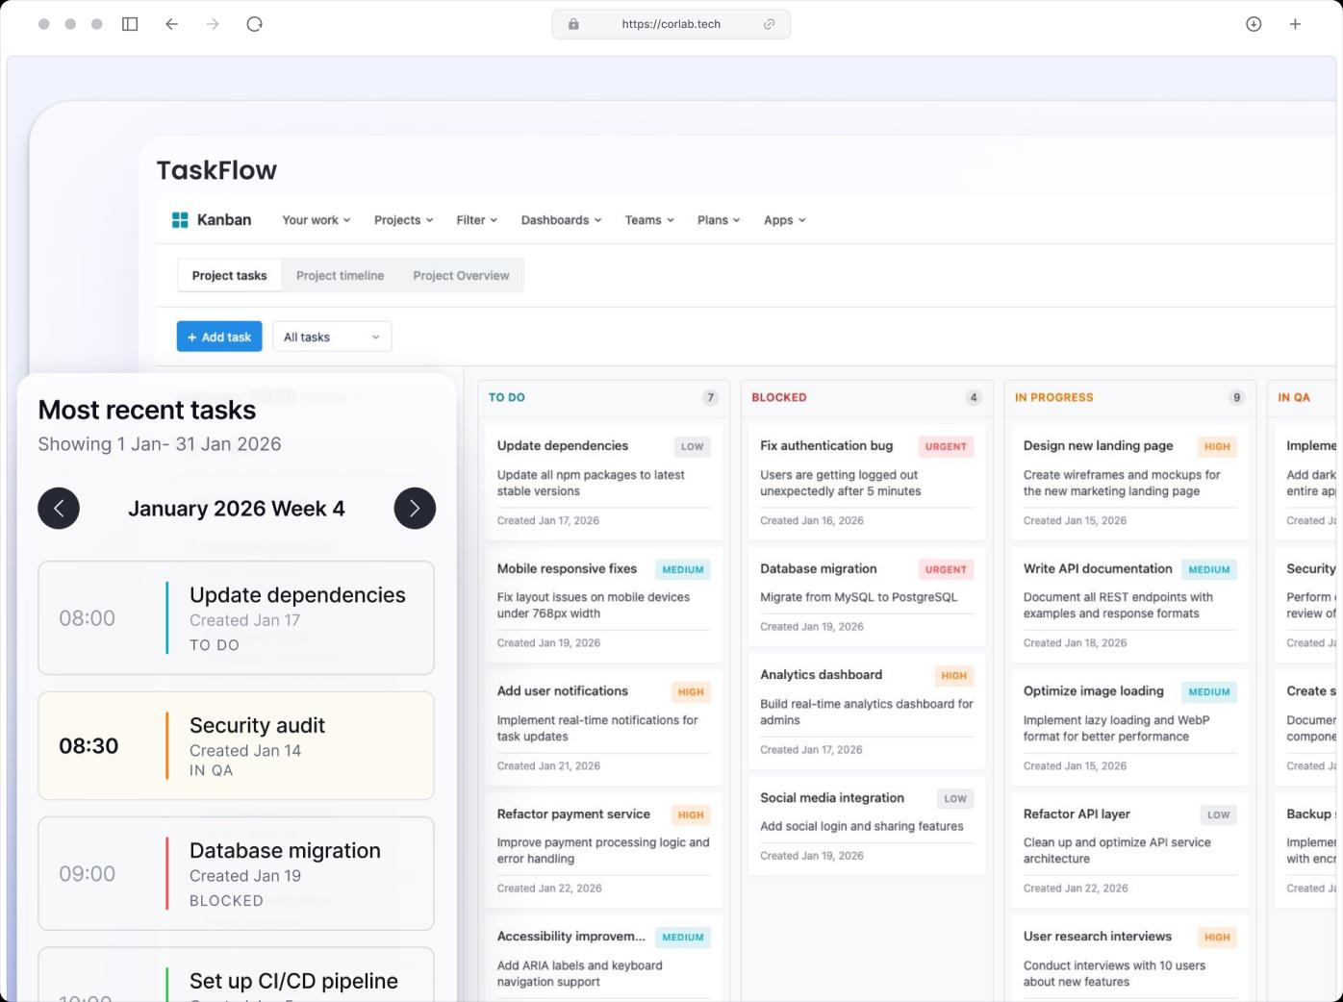This screenshot has width=1343, height=1002.
Task: Select the Project tasks tab
Action: (229, 275)
